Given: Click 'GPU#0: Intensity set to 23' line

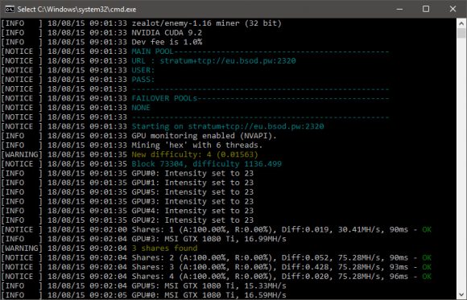Looking at the screenshot, I should 192,173.
